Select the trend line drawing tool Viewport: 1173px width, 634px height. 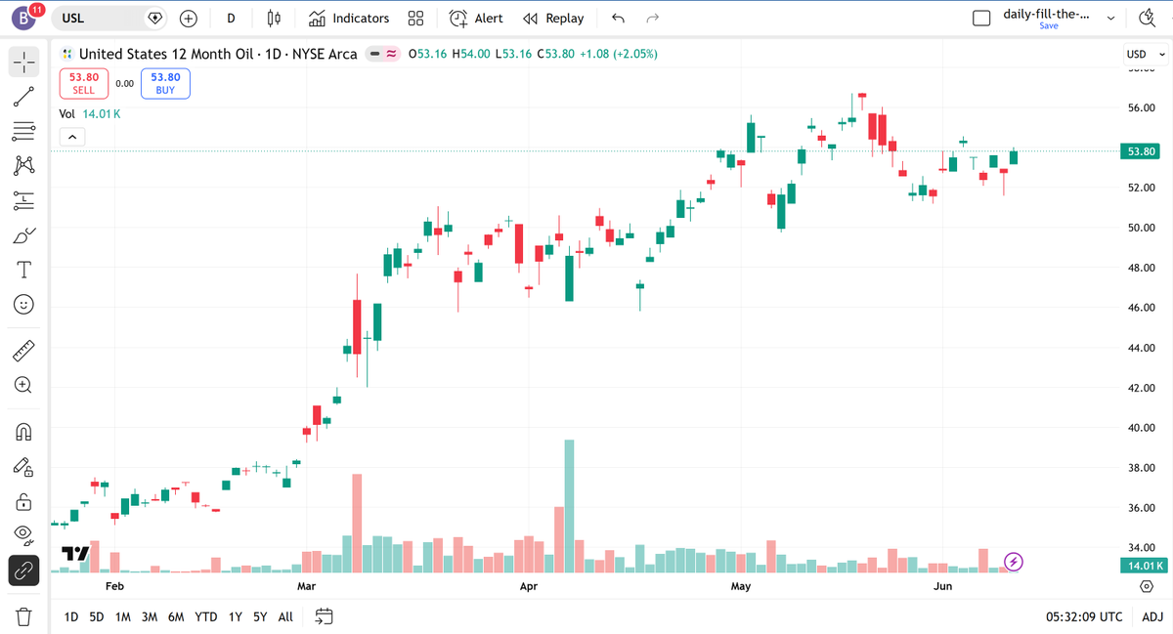(24, 96)
